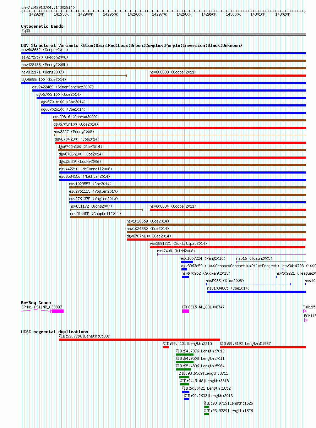Click the 142980k ruler tick label
This screenshot has width=316, height=428.
[x=184, y=15]
